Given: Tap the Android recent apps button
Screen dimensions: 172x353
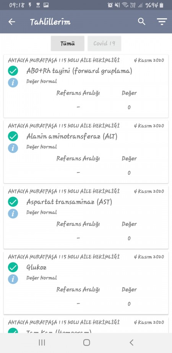Looking at the screenshot, I should (42, 343).
